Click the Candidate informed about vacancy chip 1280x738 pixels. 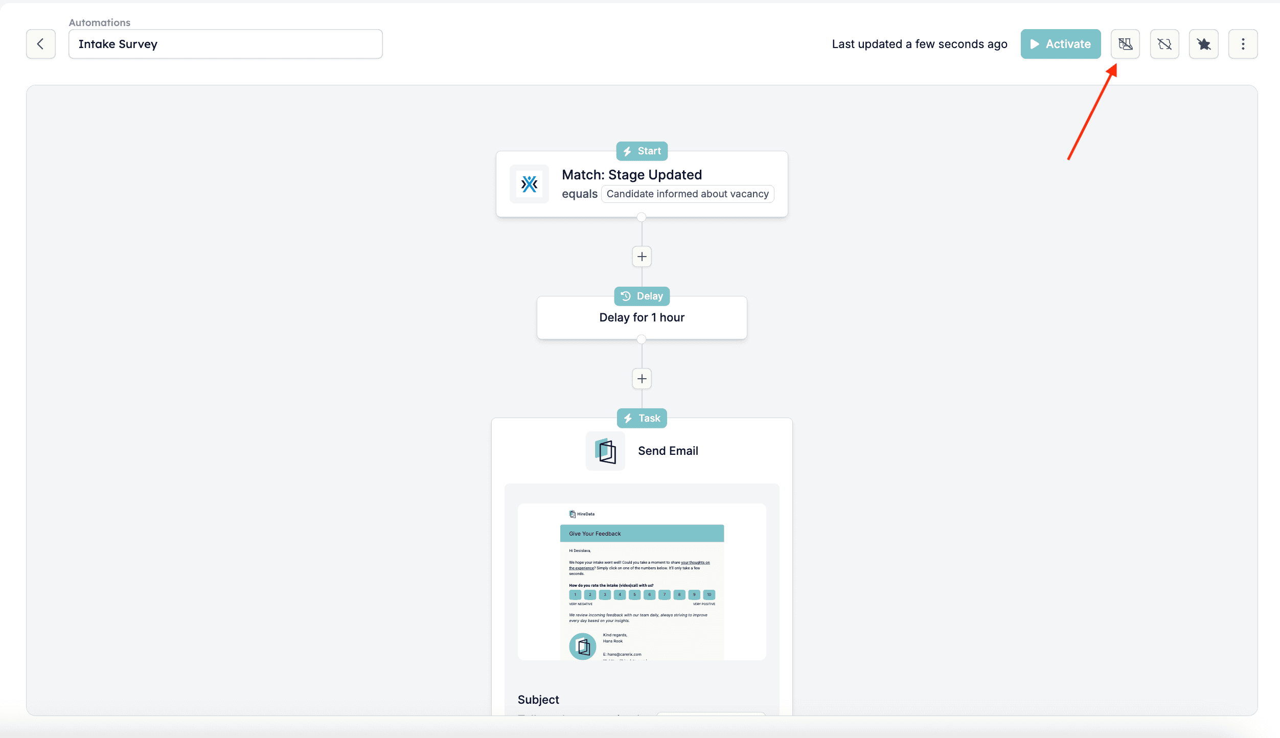pos(688,194)
